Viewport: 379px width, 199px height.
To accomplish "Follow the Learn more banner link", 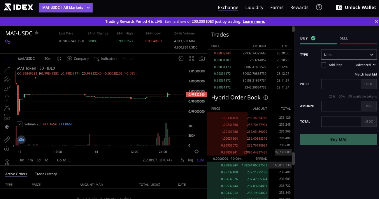I will pos(254,22).
